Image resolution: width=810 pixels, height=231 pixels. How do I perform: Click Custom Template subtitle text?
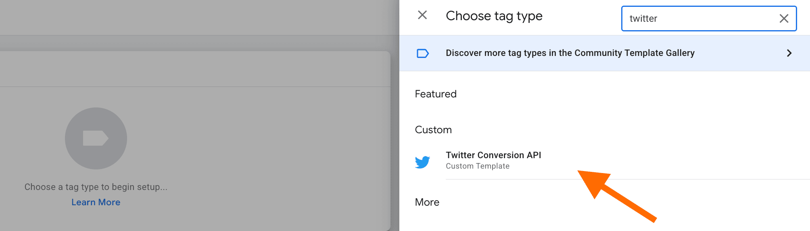[x=478, y=166]
